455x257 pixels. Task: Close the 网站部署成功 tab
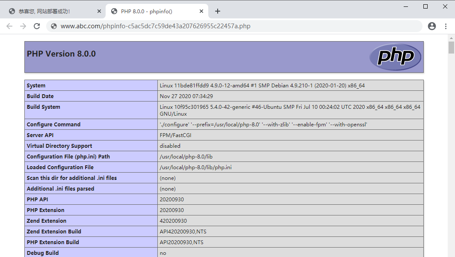[x=99, y=12]
